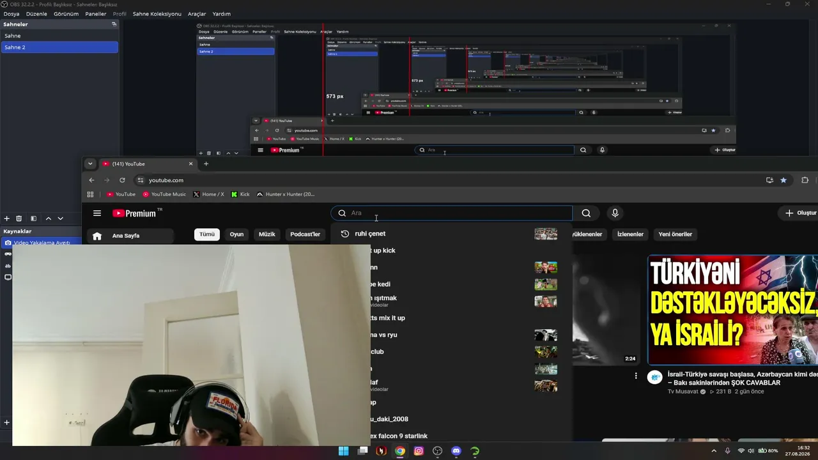
Task: Open Discord from the taskbar
Action: coord(456,451)
